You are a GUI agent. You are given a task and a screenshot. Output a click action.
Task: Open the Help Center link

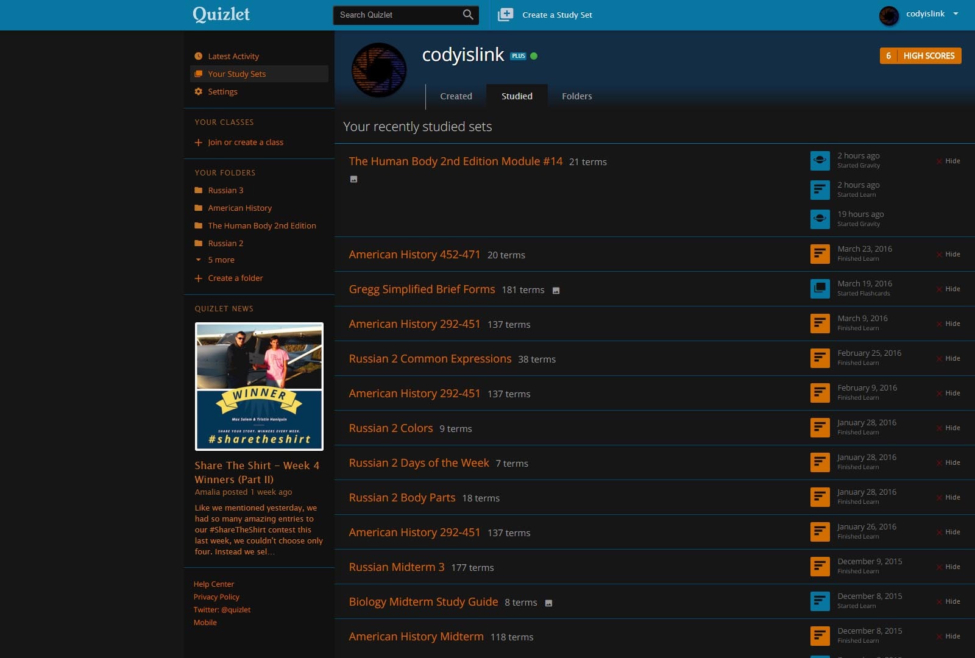click(x=214, y=584)
